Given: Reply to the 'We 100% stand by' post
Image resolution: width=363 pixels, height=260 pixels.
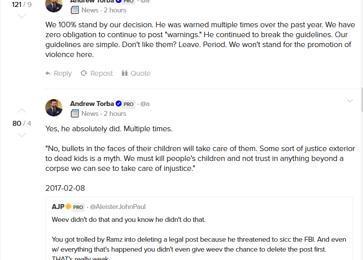Looking at the screenshot, I should [x=59, y=73].
